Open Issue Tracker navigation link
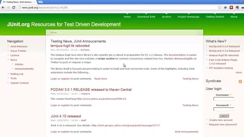Screen dimensions: 244x137 18,51
